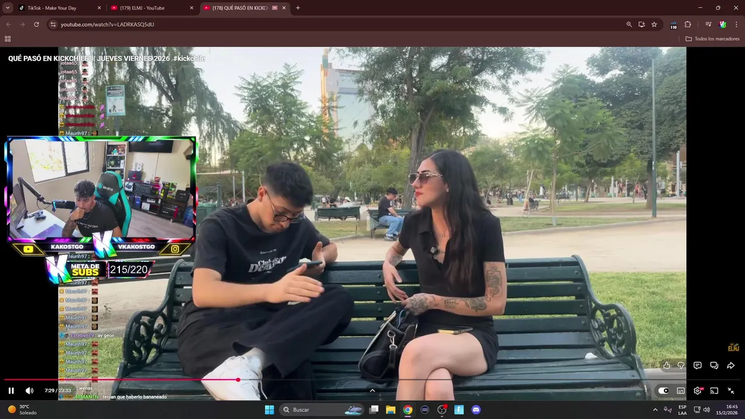Open the apps grid in bookmarks bar

click(8, 39)
